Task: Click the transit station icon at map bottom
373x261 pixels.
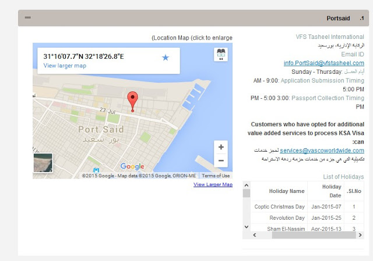Action: (x=96, y=170)
